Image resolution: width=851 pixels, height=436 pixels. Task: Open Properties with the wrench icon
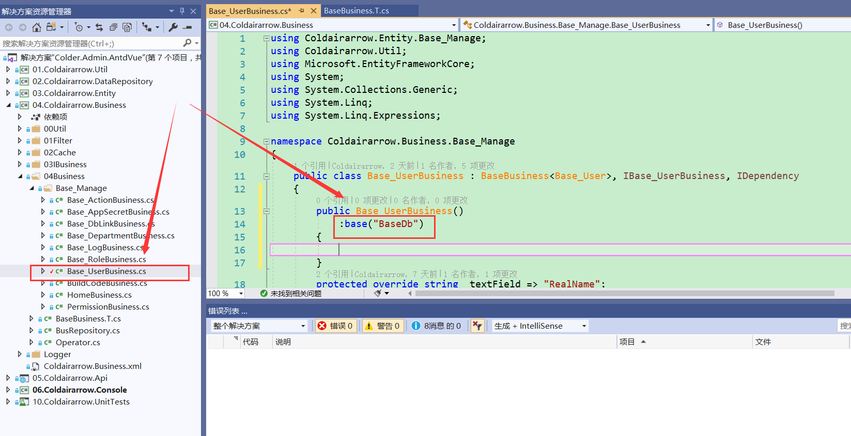pyautogui.click(x=173, y=27)
